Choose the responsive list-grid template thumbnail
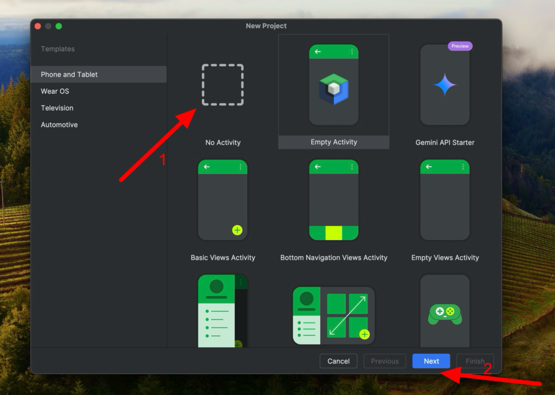The height and width of the screenshot is (395, 555). [x=333, y=315]
